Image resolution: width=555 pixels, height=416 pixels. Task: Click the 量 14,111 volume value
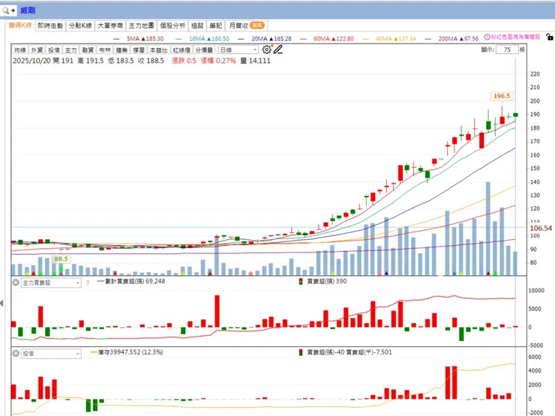[255, 61]
